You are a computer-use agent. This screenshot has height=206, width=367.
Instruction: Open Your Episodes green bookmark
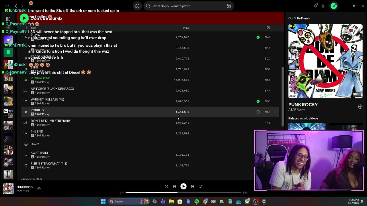(x=8, y=52)
